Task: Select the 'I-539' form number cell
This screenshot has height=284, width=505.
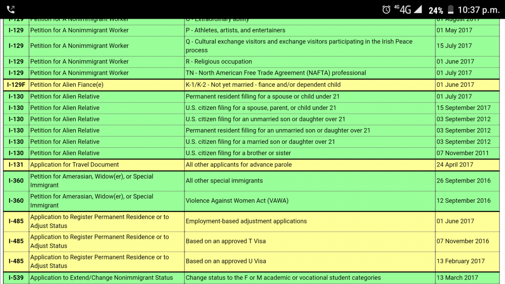Action: pyautogui.click(x=16, y=278)
